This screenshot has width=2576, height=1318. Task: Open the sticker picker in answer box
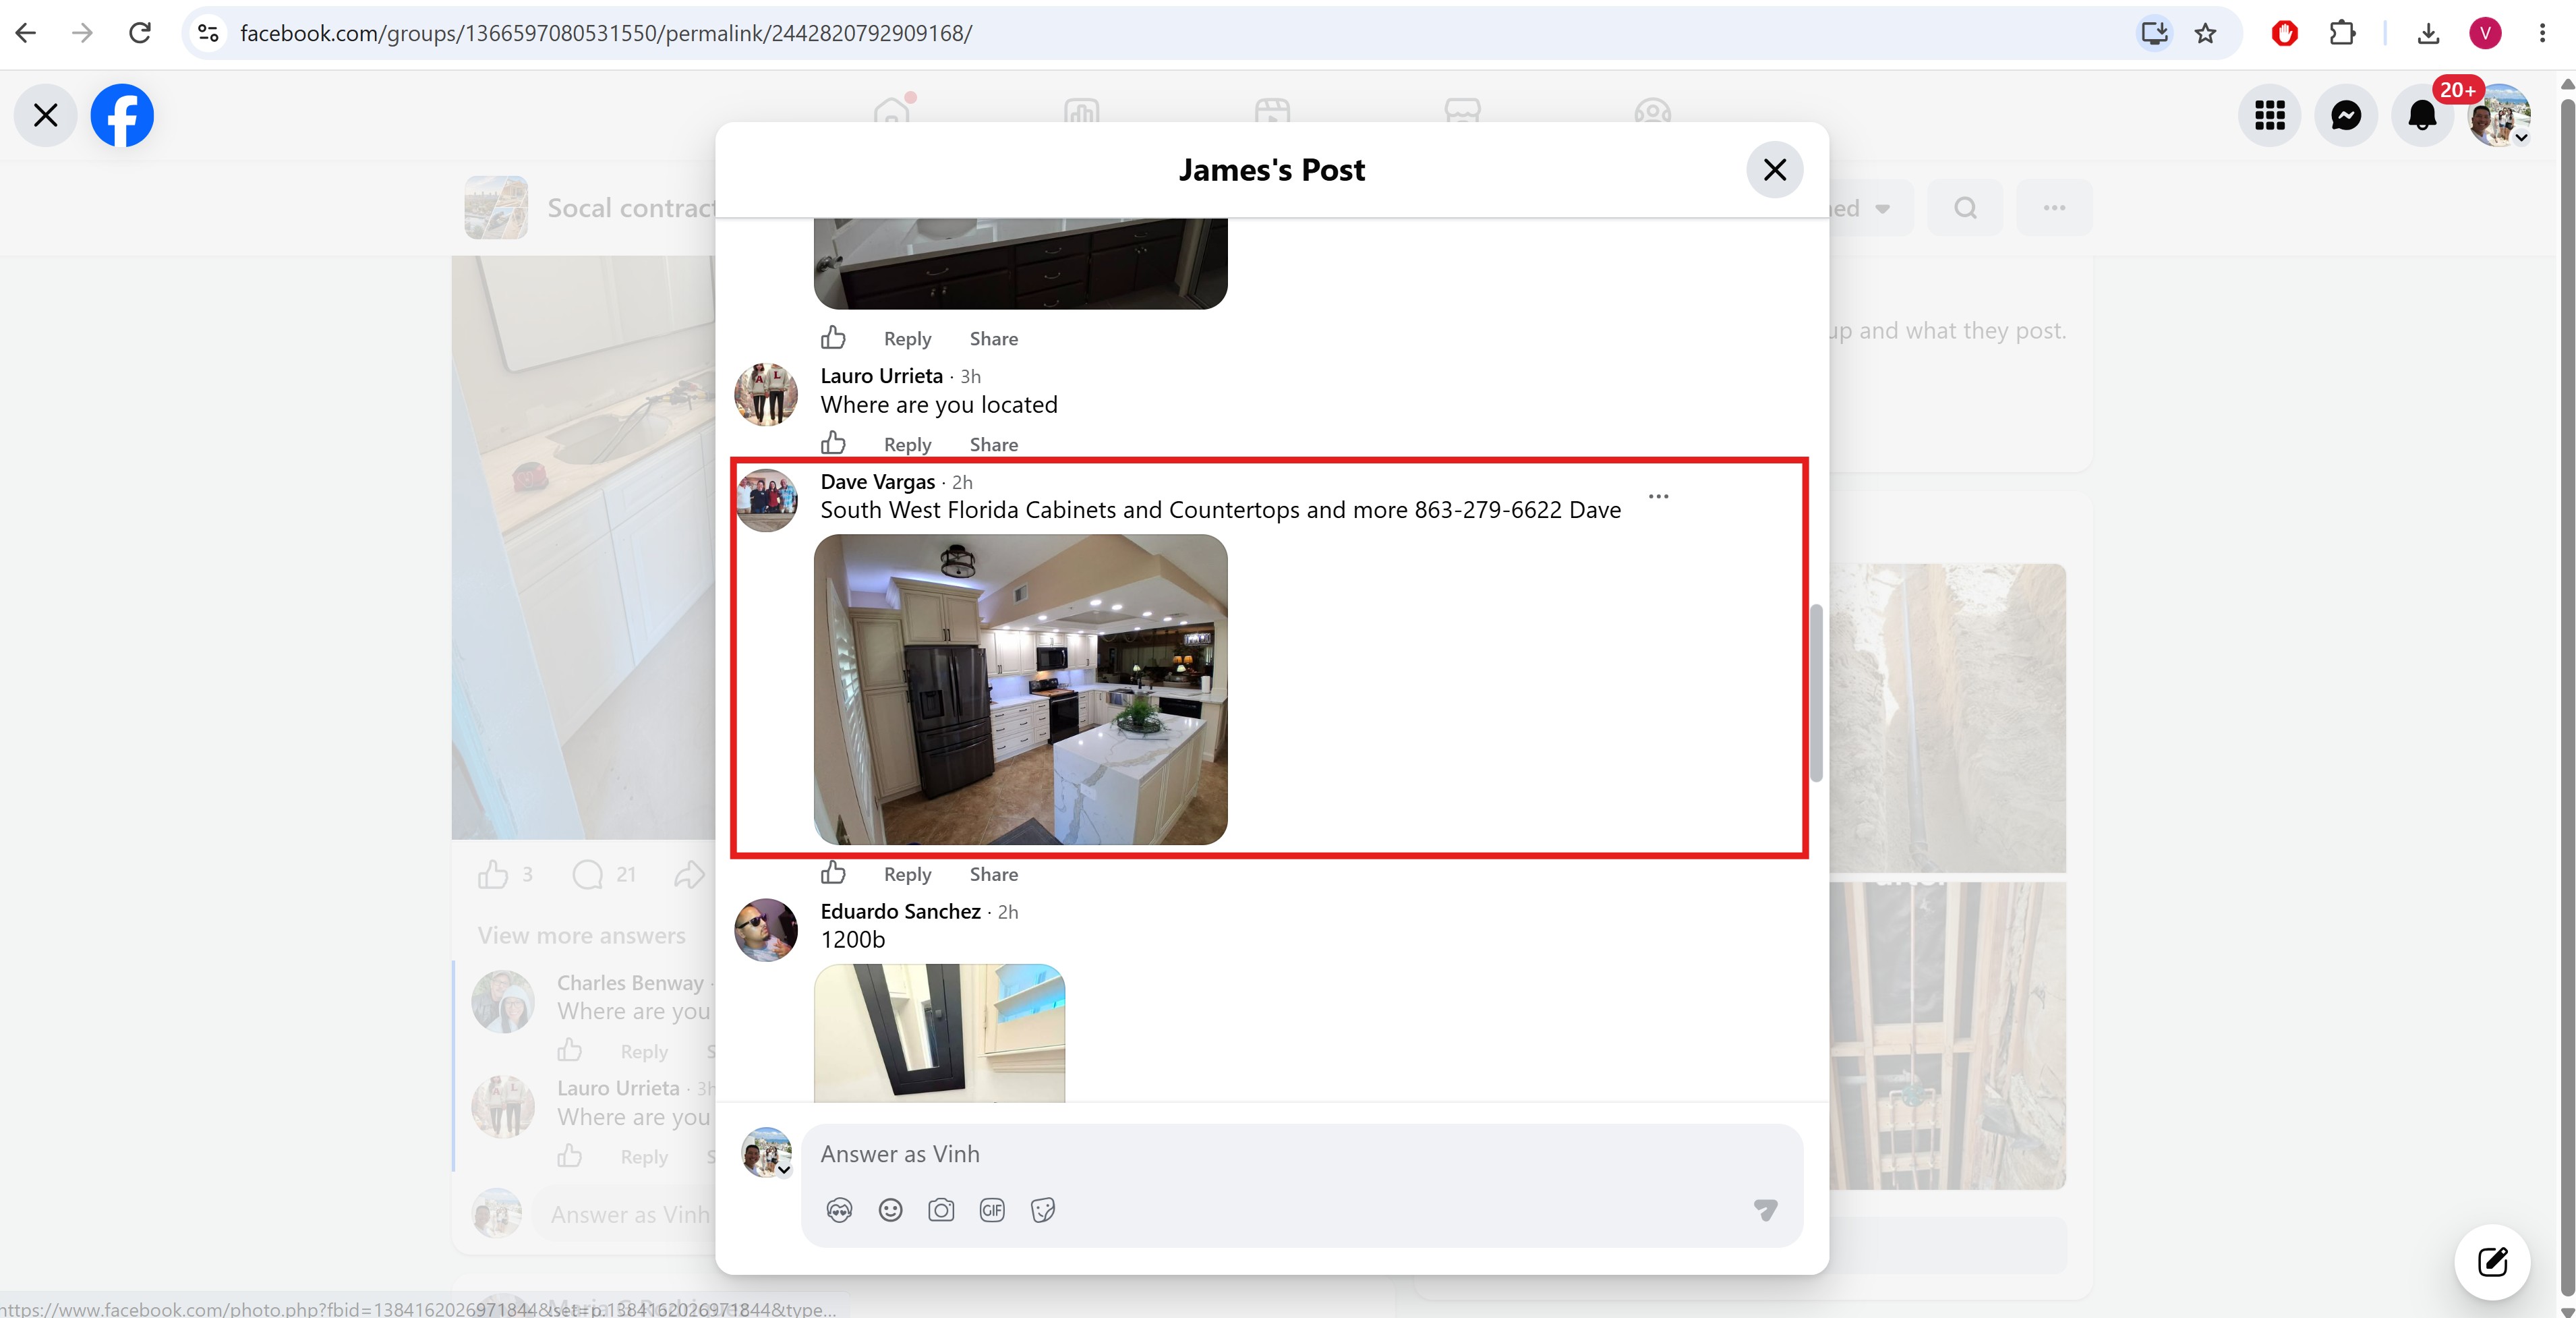point(1043,1211)
